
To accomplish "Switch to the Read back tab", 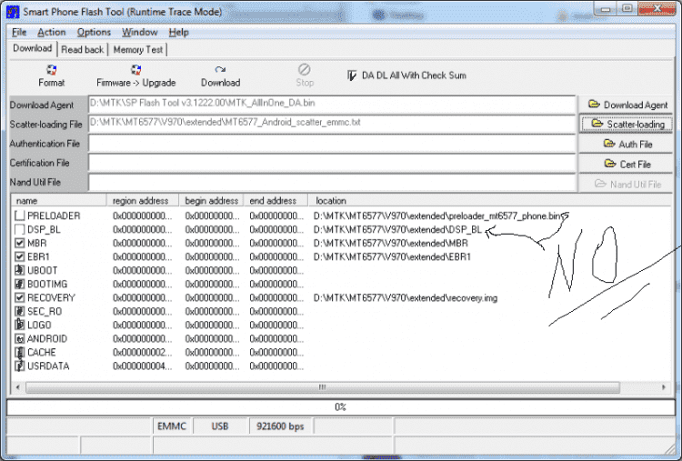I will 82,50.
